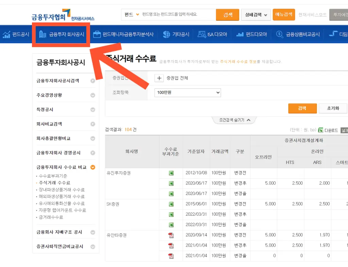Image resolution: width=348 pixels, height=267 pixels.
Task: Open Excel file for SK증권 변경후 row
Action: pos(171,214)
